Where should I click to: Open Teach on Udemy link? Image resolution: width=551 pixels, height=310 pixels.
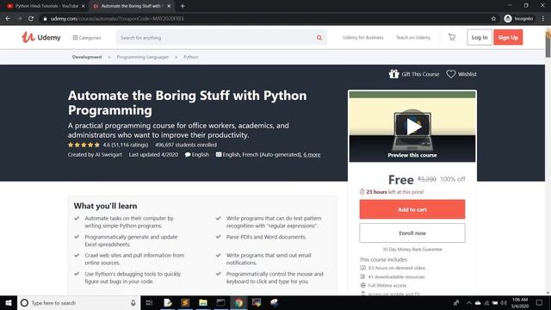(x=413, y=37)
